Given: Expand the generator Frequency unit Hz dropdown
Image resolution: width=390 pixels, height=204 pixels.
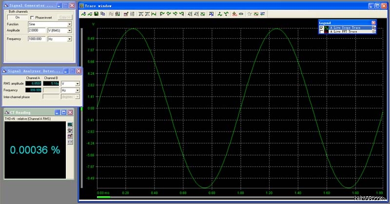Looking at the screenshot, I should click(69, 38).
